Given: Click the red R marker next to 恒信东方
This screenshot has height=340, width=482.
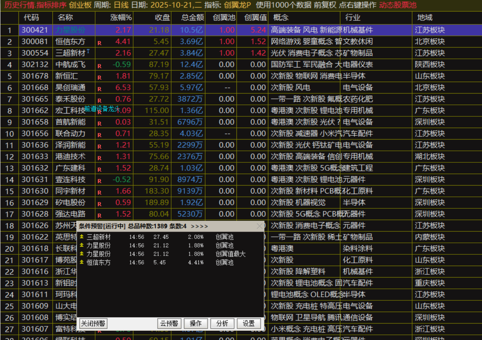Looking at the screenshot, I should [x=99, y=42].
